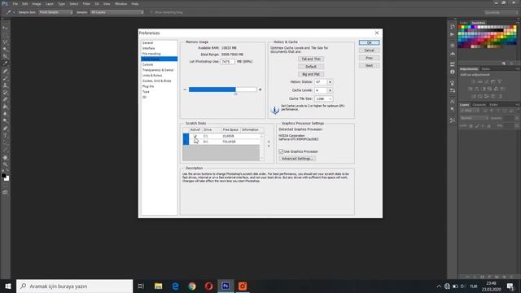Image resolution: width=521 pixels, height=293 pixels.
Task: Click the memory usage slider track
Action: click(222, 90)
